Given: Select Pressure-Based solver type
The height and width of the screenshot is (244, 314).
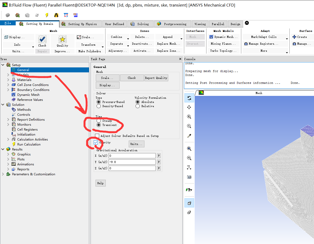Looking at the screenshot, I should [99, 102].
